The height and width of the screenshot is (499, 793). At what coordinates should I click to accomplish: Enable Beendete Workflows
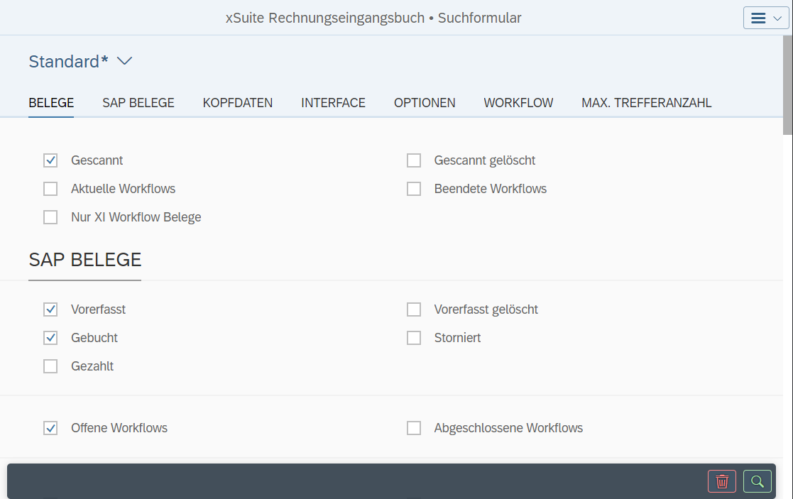click(x=414, y=188)
